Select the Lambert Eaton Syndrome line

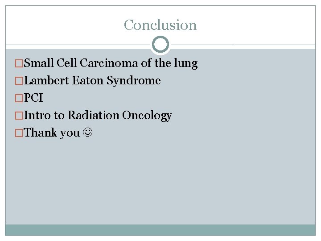click(92, 81)
